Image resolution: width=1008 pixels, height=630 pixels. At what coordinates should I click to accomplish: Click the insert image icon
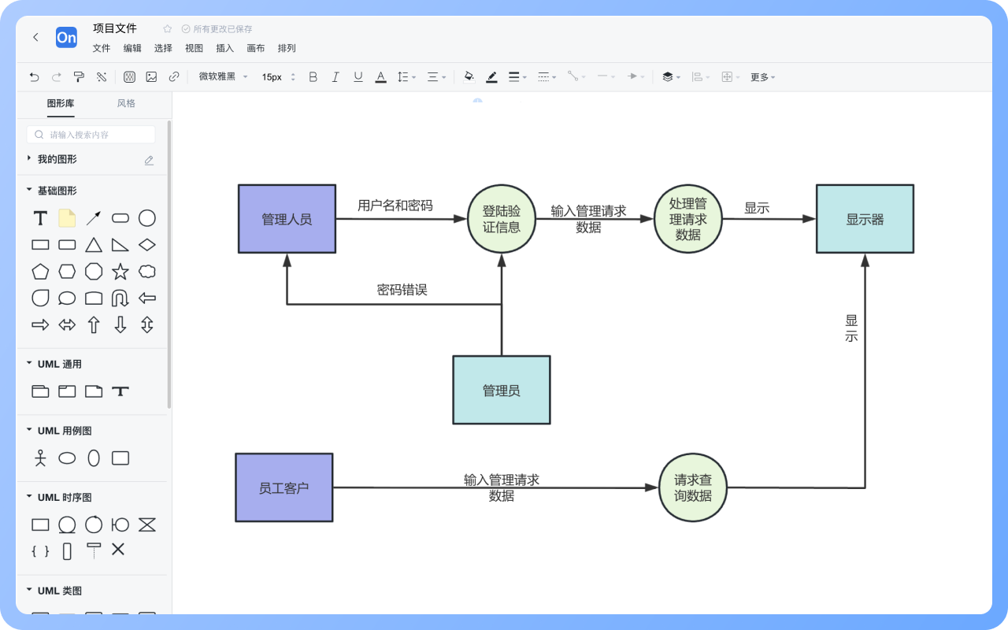[x=151, y=76]
